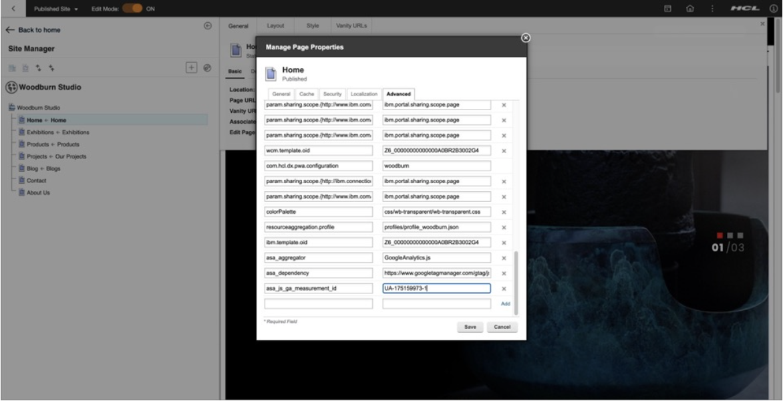The image size is (783, 401).
Task: Click the move page up icon
Action: pyautogui.click(x=39, y=68)
